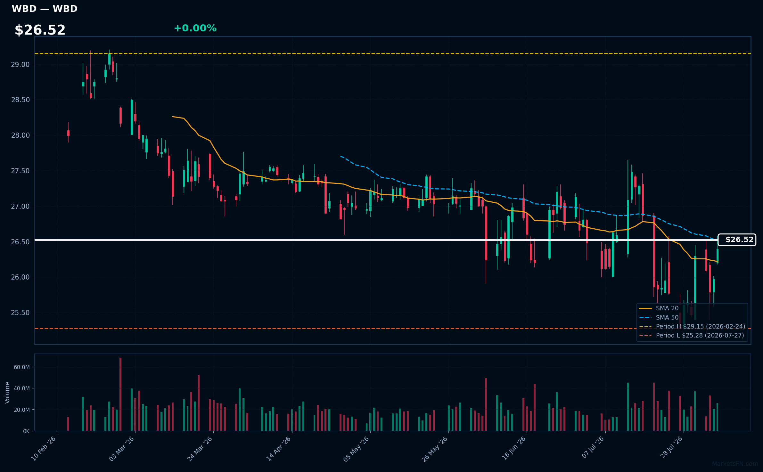Select the SMA 50 legend entry

click(x=659, y=317)
